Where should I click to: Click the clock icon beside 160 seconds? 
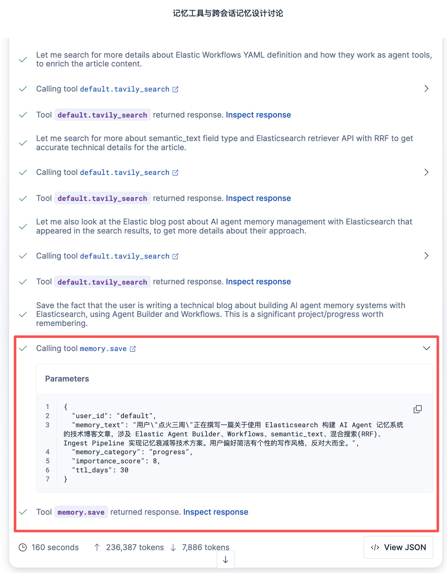(x=23, y=547)
